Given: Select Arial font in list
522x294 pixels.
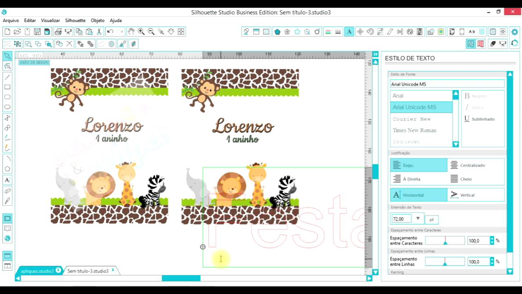Looking at the screenshot, I should (x=421, y=96).
